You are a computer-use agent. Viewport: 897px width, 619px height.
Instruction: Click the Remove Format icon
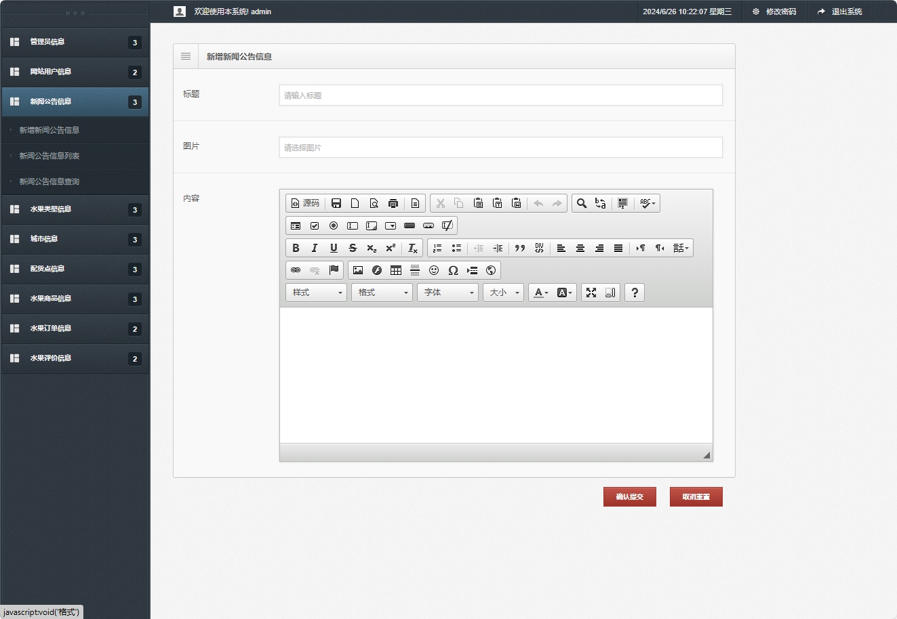pyautogui.click(x=413, y=248)
